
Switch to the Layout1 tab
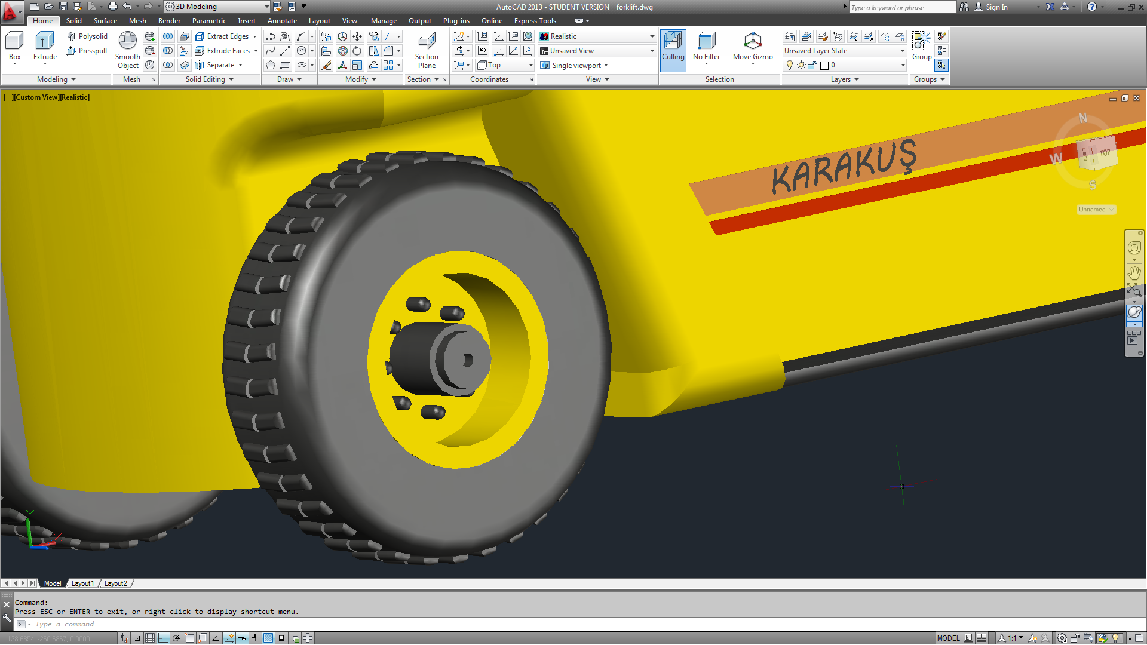[82, 583]
